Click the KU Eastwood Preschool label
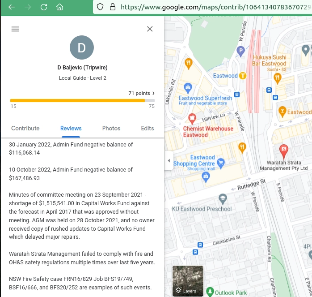Image resolution: width=312 pixels, height=297 pixels. (x=202, y=209)
